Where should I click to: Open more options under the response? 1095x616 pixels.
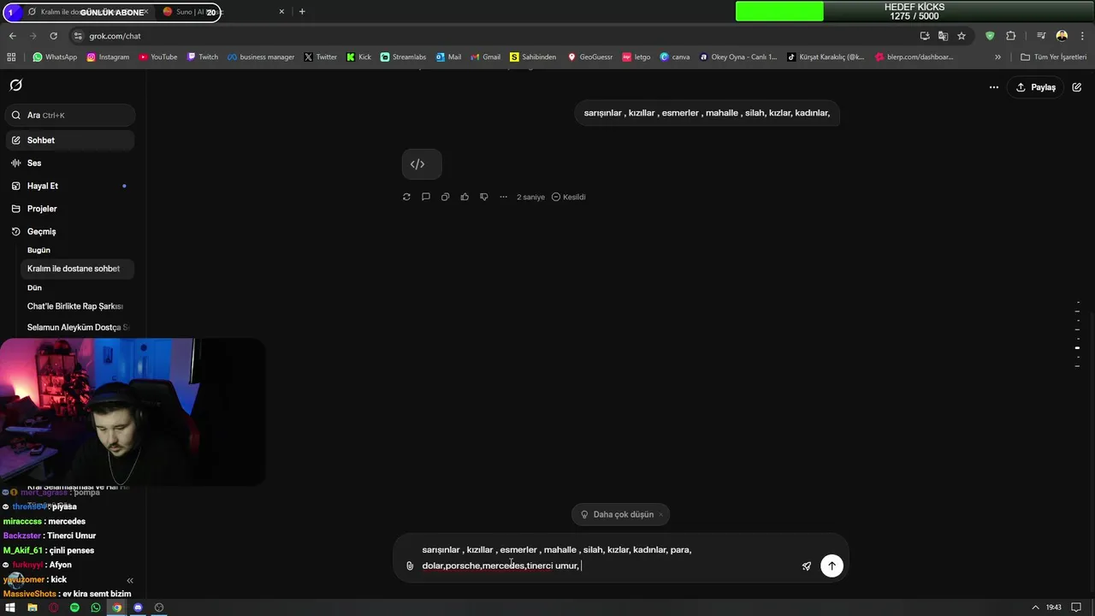pos(503,197)
